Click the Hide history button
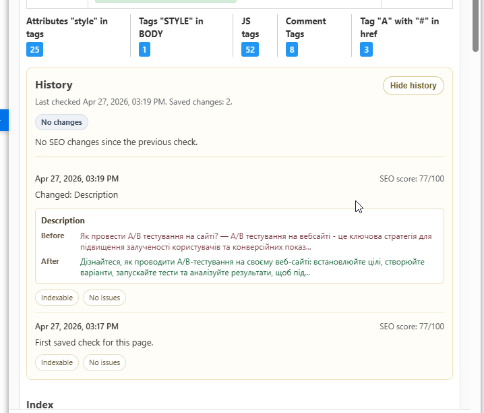484x413 pixels. tap(413, 86)
